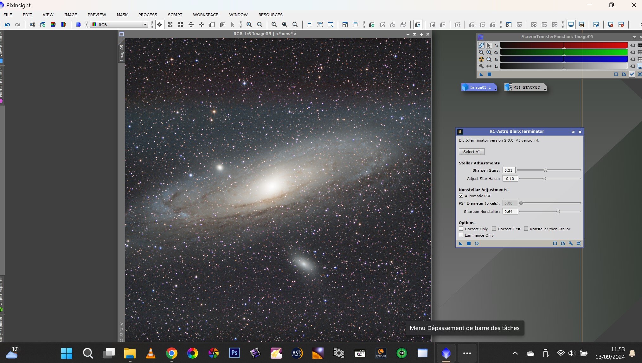Toggle the linked RGB channels chain icon
This screenshot has width=642, height=363.
click(481, 45)
